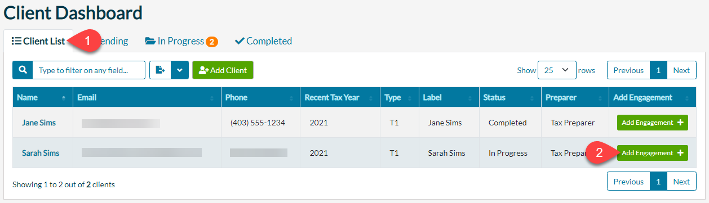Sort by Email column header
Image resolution: width=709 pixels, height=203 pixels.
tap(147, 97)
